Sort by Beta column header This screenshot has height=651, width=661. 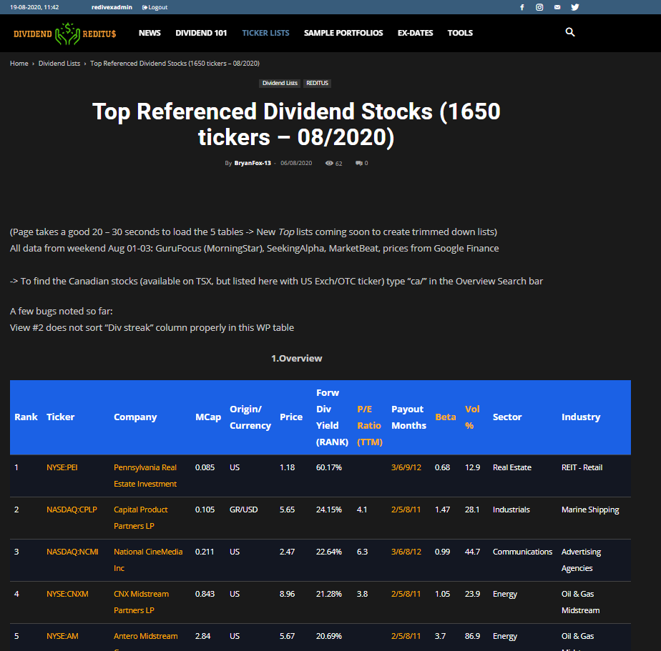(x=445, y=417)
